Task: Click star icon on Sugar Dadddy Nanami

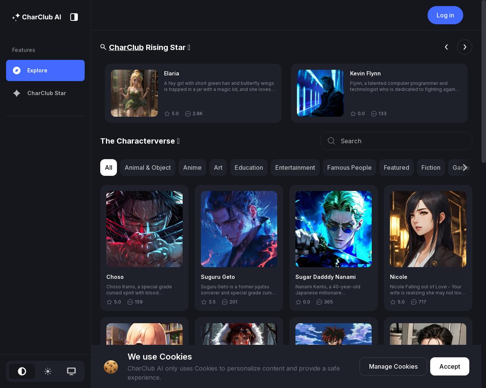Action: 298,302
